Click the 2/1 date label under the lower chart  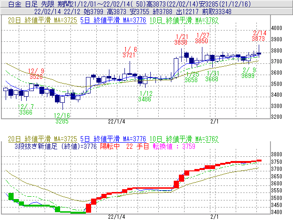(x=214, y=217)
